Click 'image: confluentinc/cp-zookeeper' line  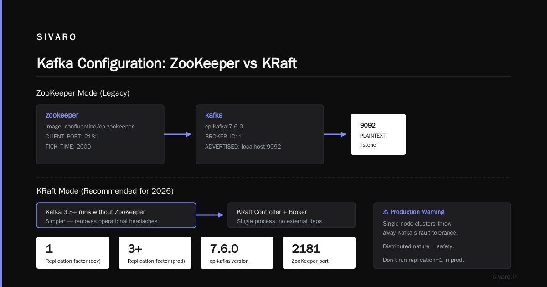(89, 126)
